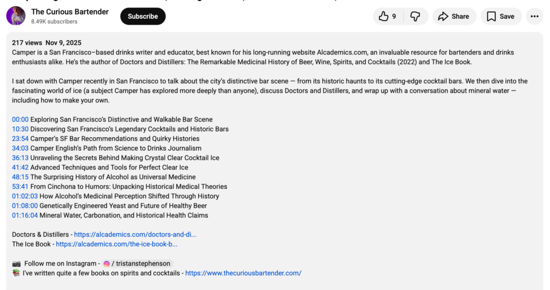Open the Share dialog

[454, 17]
